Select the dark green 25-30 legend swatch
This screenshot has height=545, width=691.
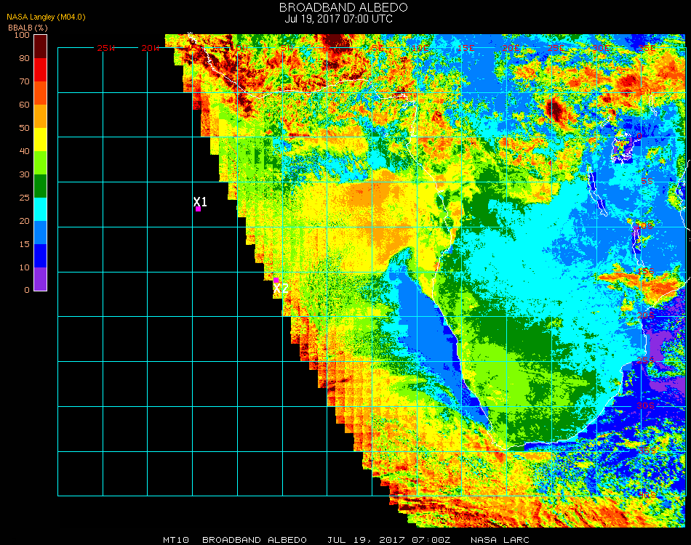click(x=41, y=186)
